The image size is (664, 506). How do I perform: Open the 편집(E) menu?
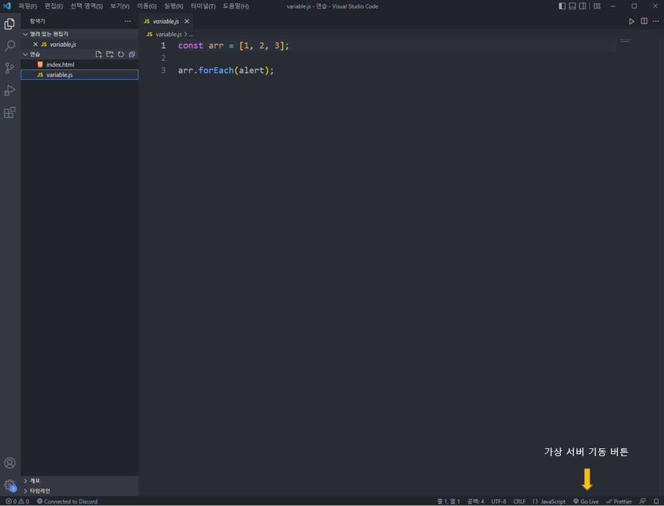(54, 6)
